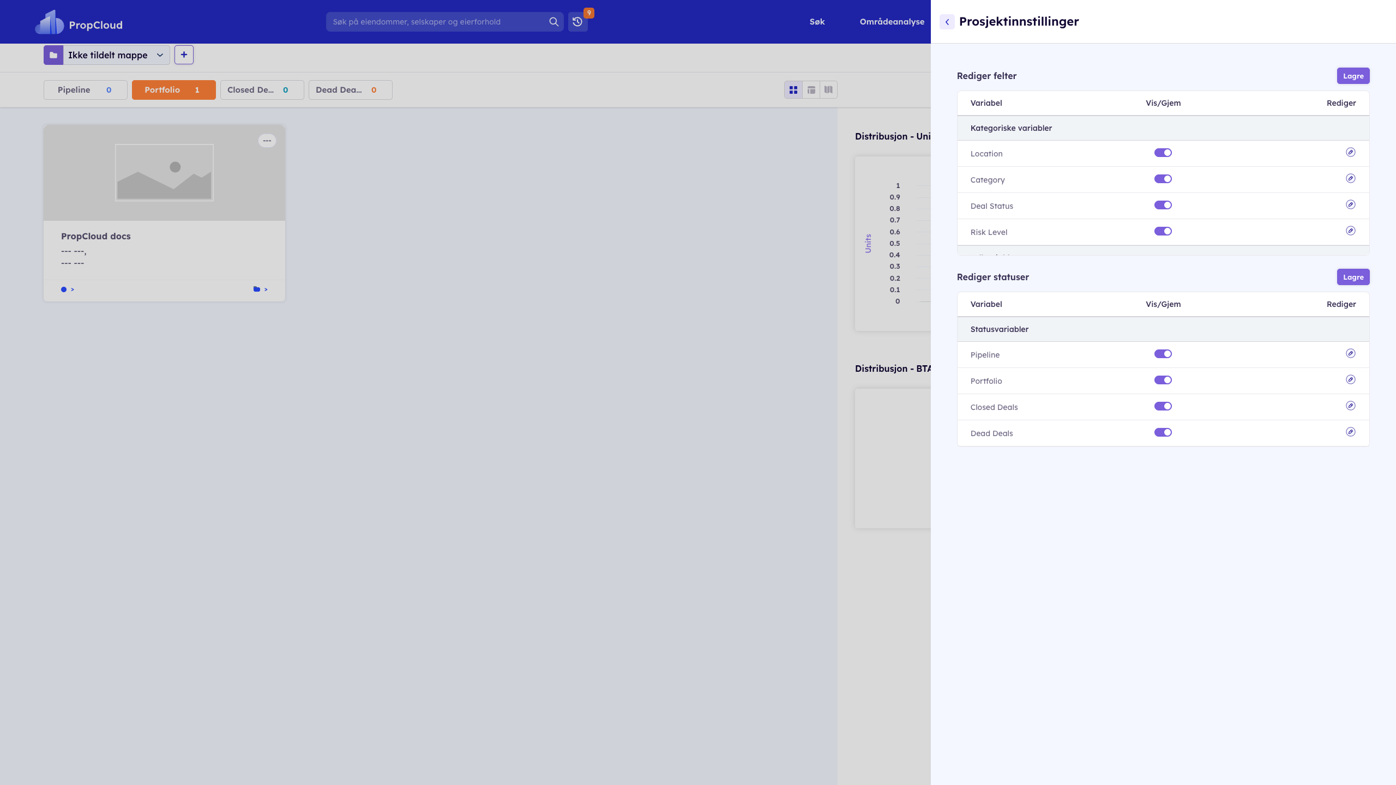Select the Pipeline tab

click(86, 90)
